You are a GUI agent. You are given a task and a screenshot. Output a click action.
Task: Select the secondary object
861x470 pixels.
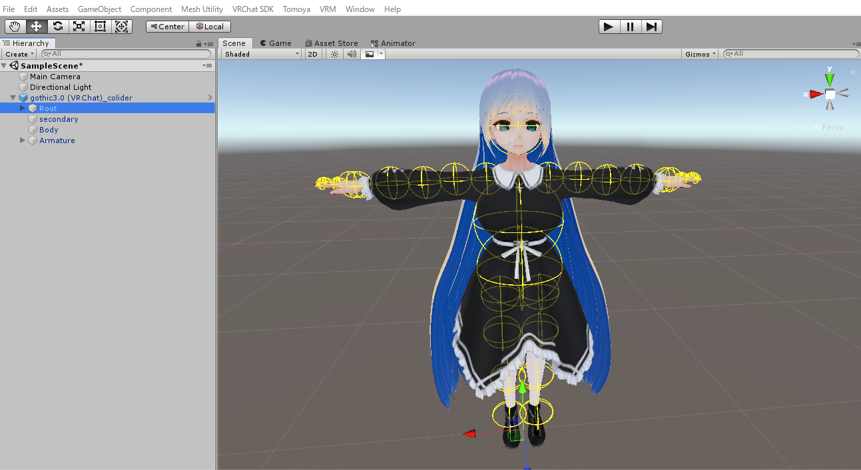pyautogui.click(x=59, y=119)
